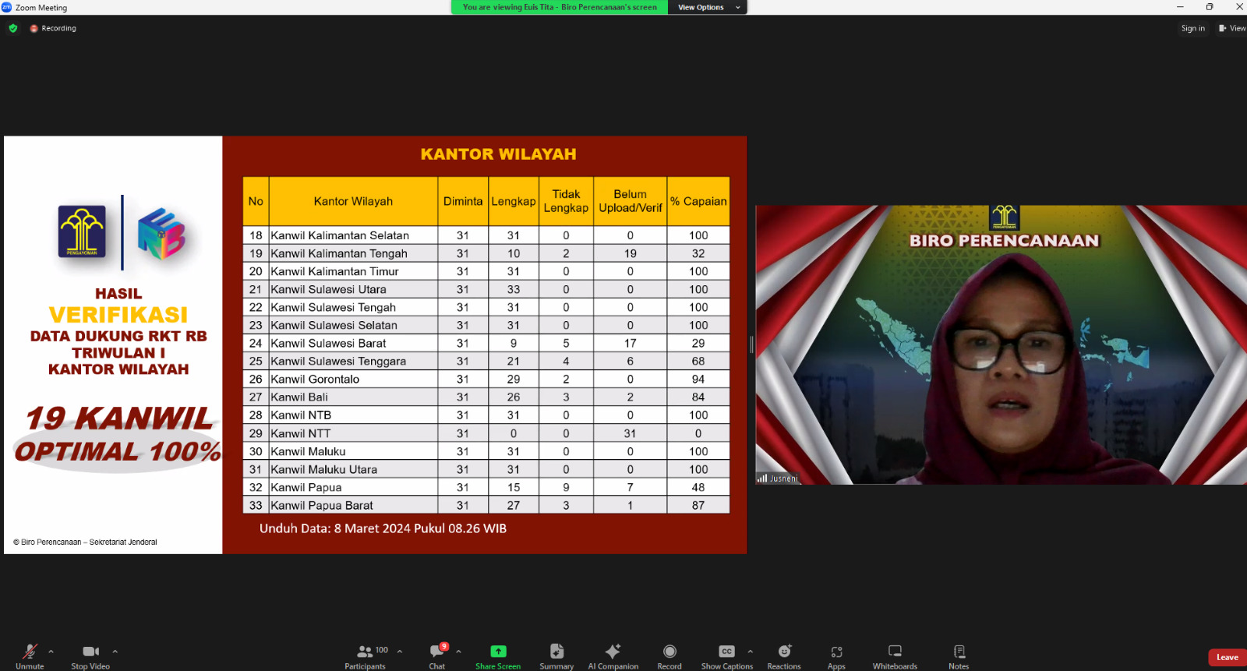
Task: Expand video options arrow beside Stop Video
Action: coord(115,652)
